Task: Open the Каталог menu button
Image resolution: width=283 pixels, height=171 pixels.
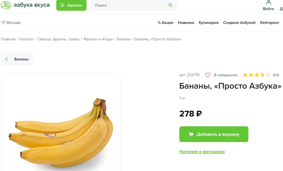Action: click(71, 5)
